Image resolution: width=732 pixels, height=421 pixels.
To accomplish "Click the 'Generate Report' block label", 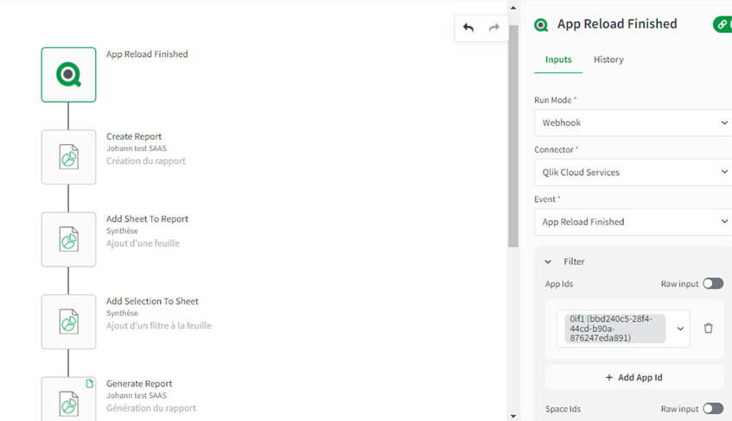I will tap(139, 384).
